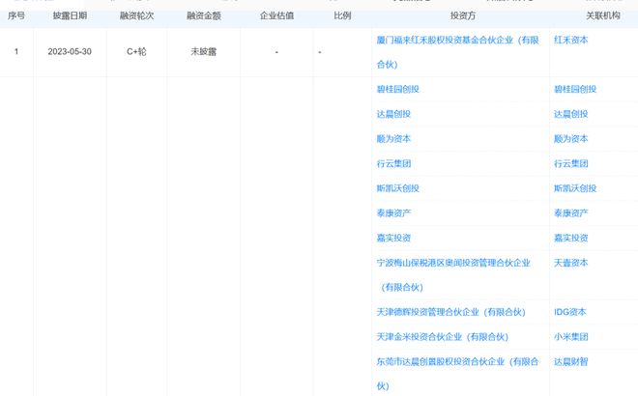Viewport: 638px width, 396px height.
Task: Open 斯凯沃创投 in the 关联机构 column
Action: click(x=575, y=188)
